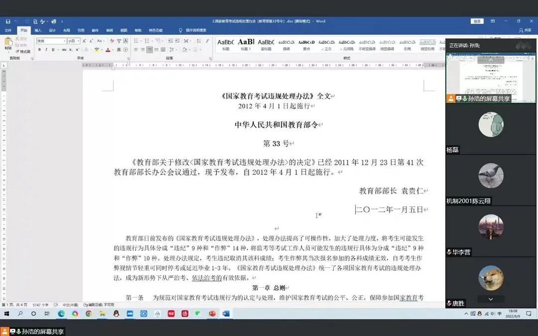Click the Sort icon in the paragraph group
The width and height of the screenshot is (538, 336).
tap(199, 41)
